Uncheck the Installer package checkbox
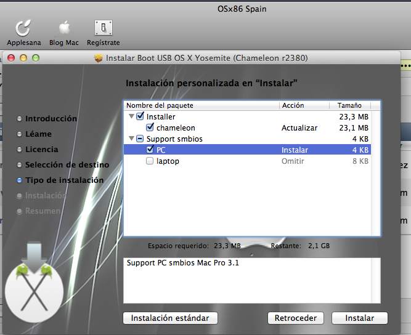The height and width of the screenshot is (335, 411). pyautogui.click(x=140, y=116)
